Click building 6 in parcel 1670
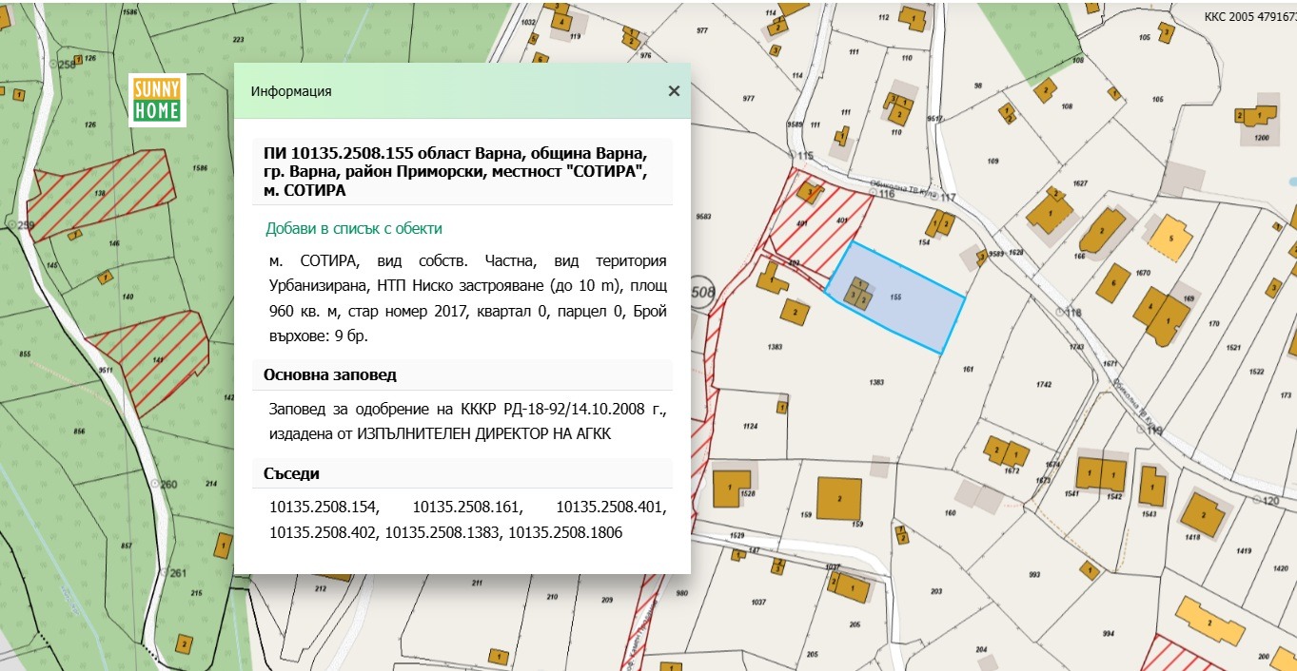 1113,282
